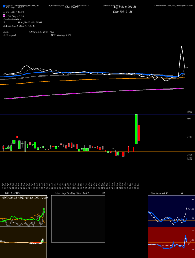
Task: Open the ADX line sub-chart
Action: [23, 211]
